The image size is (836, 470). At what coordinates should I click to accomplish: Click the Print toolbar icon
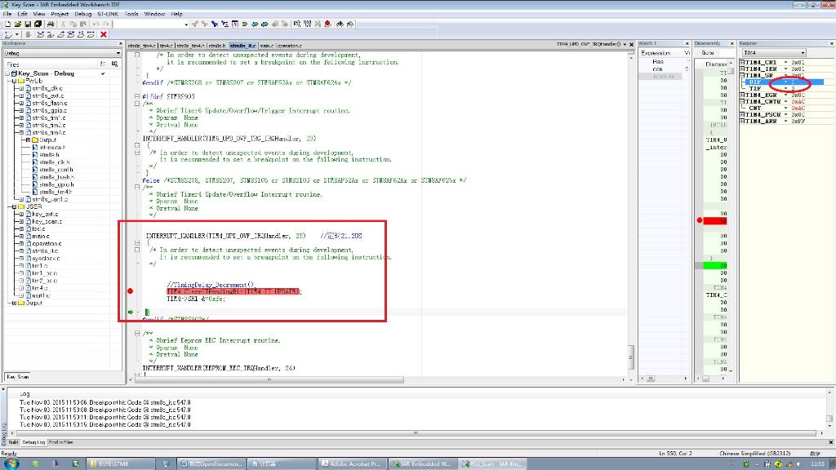tap(51, 24)
